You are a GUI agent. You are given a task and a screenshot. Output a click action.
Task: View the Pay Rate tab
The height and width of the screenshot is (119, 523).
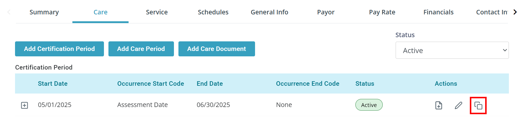382,12
